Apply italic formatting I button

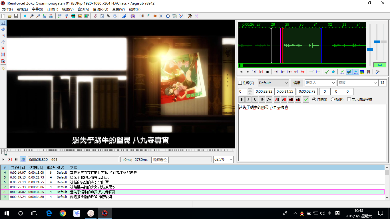point(248,100)
